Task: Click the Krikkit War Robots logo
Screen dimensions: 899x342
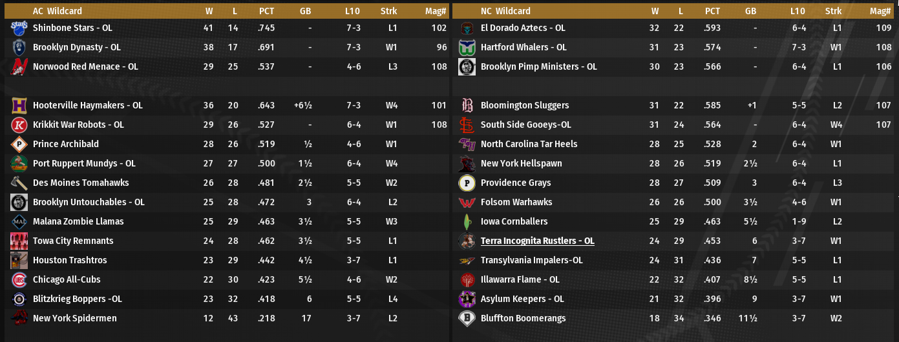Action: point(19,125)
